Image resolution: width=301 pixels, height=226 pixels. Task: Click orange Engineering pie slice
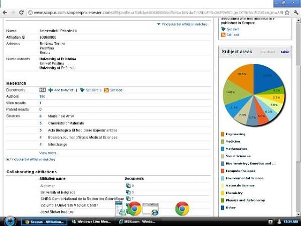point(243,77)
